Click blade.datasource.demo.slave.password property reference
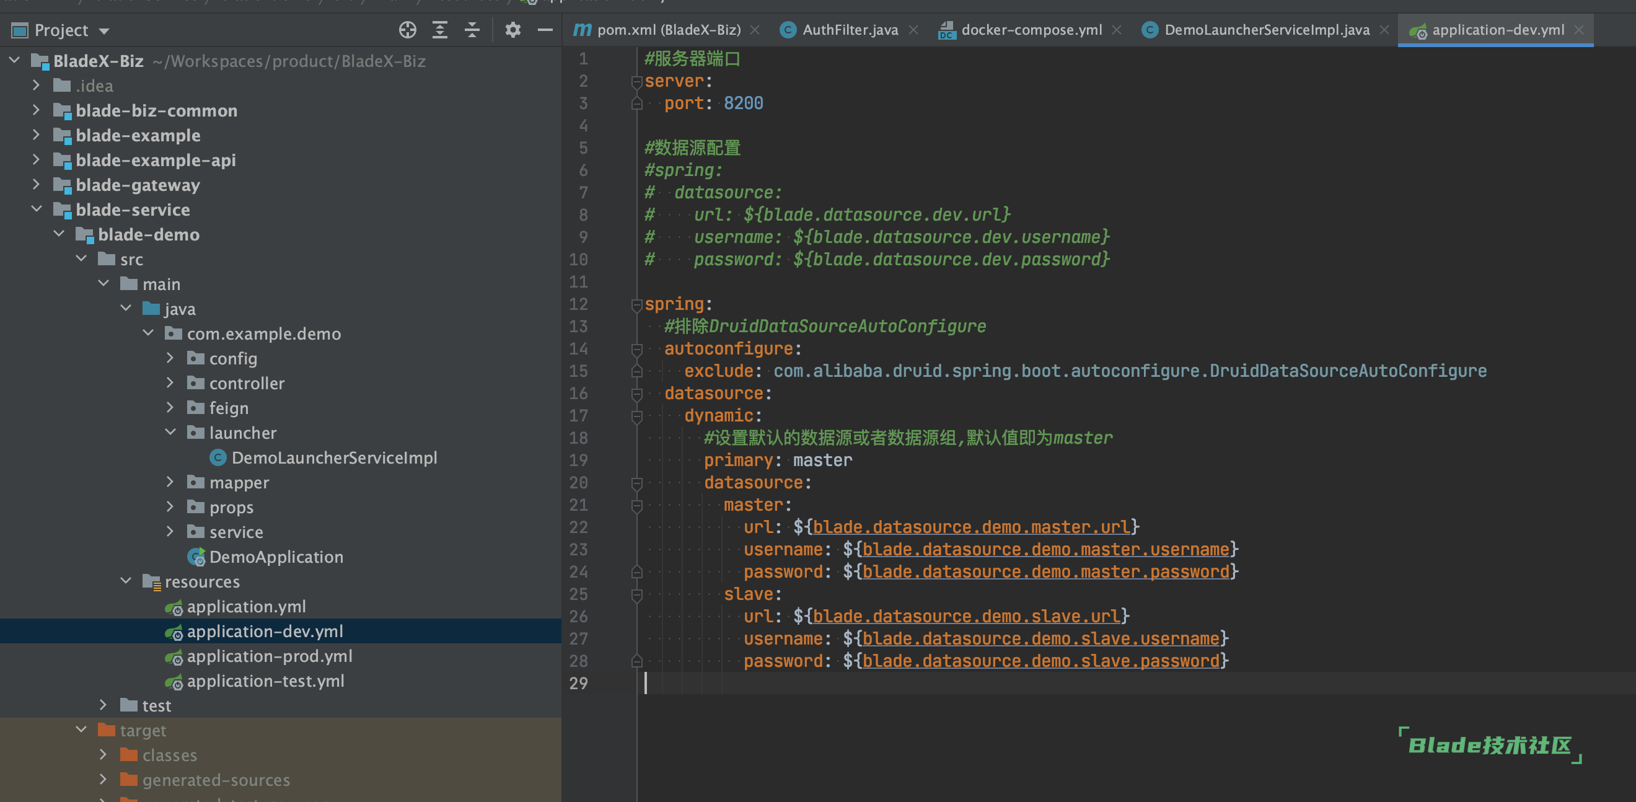1636x802 pixels. click(x=1041, y=661)
